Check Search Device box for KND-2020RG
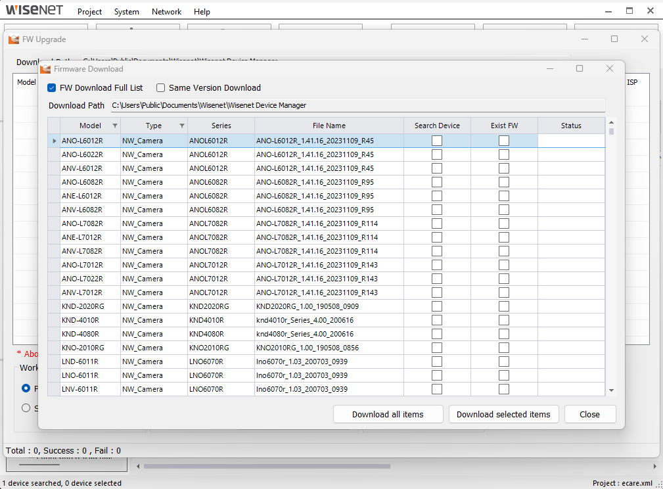Screen dimensions: 663x489 (437, 306)
